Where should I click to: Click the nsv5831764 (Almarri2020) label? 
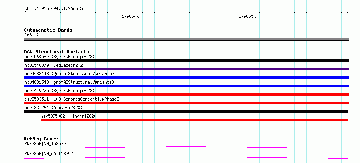coord(53,108)
